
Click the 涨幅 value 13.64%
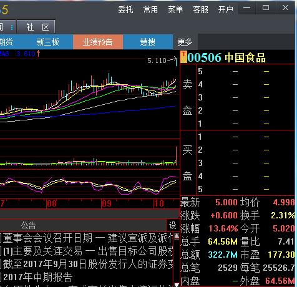click(223, 228)
